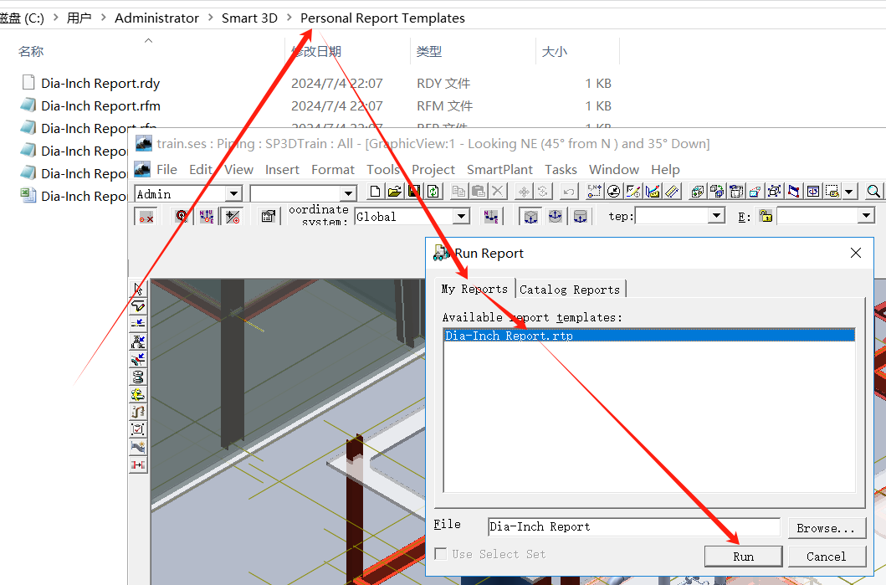886x585 pixels.
Task: Sort by 名称 column header
Action: tap(31, 51)
